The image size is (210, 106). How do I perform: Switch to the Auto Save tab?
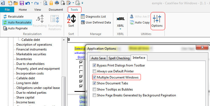pyautogui.click(x=99, y=58)
